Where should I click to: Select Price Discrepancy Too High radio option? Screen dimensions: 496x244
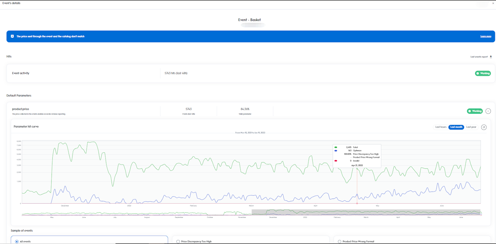point(178,241)
